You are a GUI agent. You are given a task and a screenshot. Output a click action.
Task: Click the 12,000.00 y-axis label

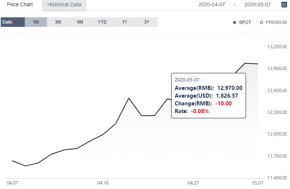coord(277,134)
